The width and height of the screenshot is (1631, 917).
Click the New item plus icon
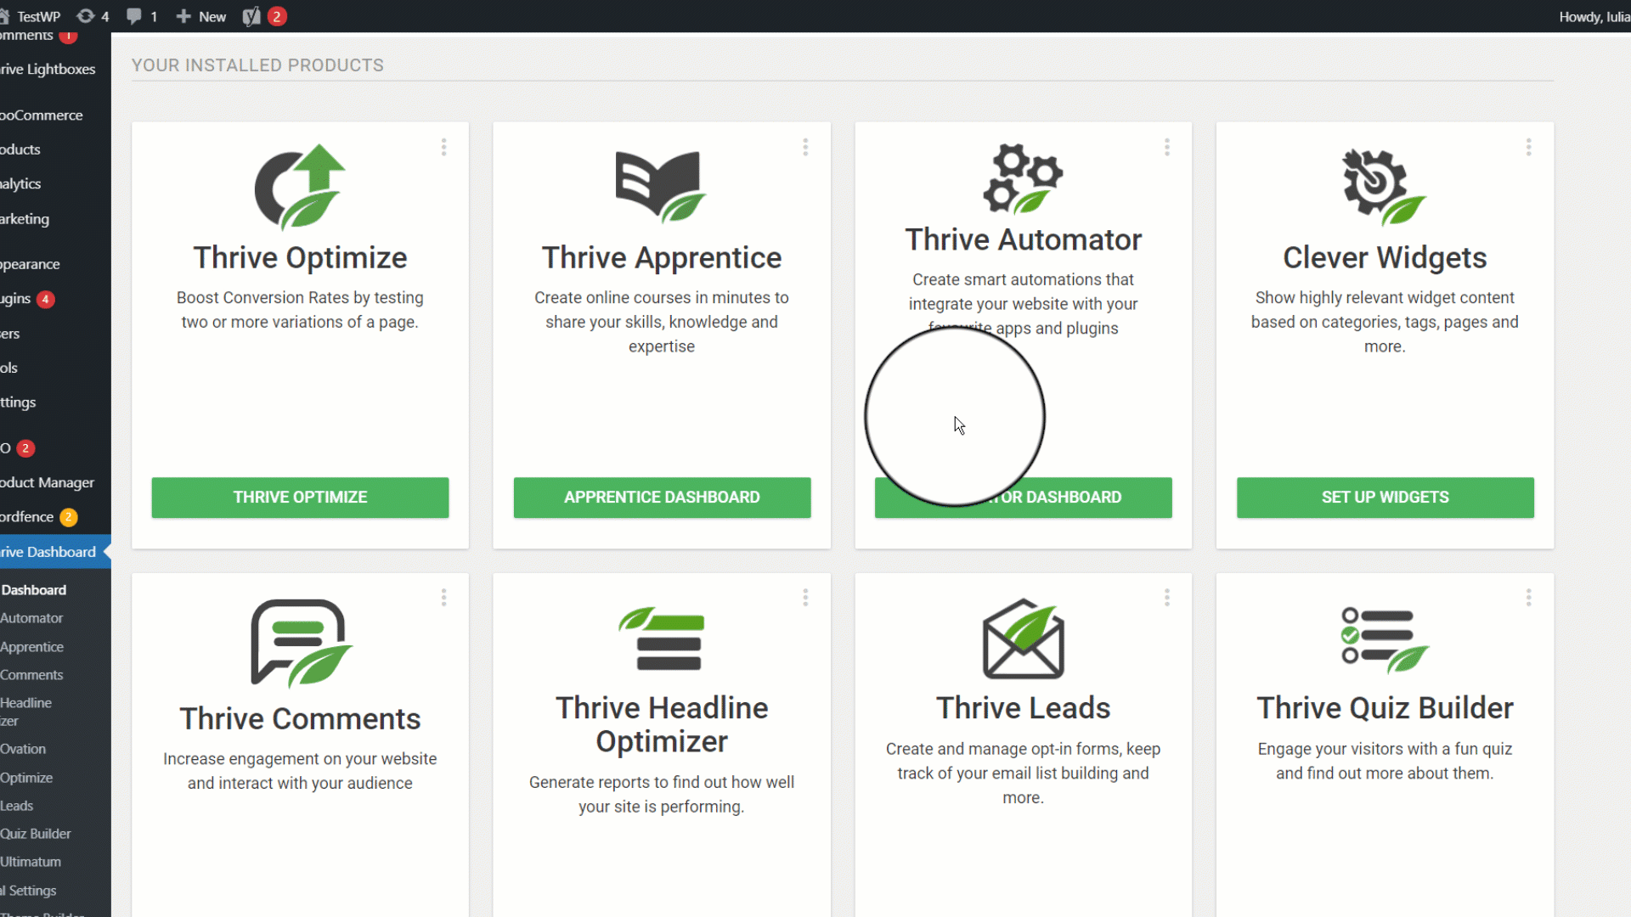184,16
